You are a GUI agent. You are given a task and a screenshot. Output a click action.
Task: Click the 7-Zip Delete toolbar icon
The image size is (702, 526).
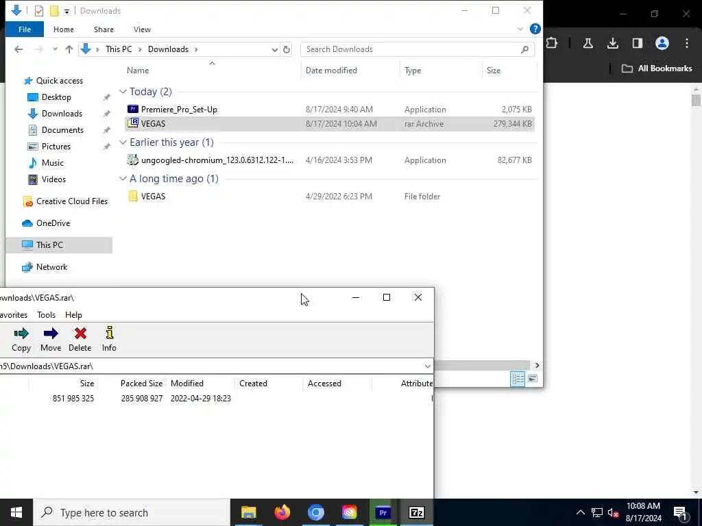point(80,334)
